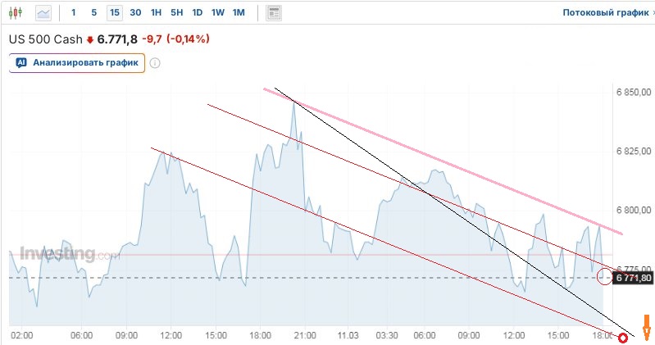Click the orange down arrow marker

tap(646, 327)
